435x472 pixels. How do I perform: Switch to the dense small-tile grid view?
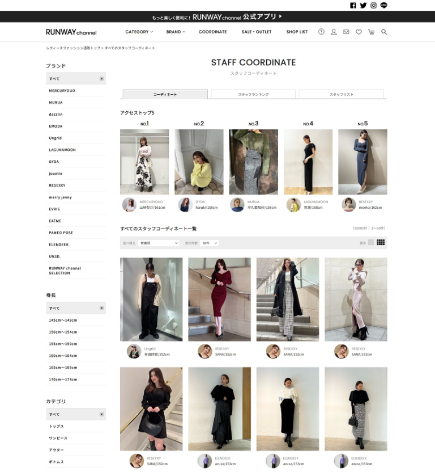coord(381,243)
